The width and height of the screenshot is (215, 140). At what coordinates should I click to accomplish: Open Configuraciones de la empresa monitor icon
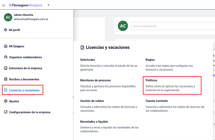[6, 112]
